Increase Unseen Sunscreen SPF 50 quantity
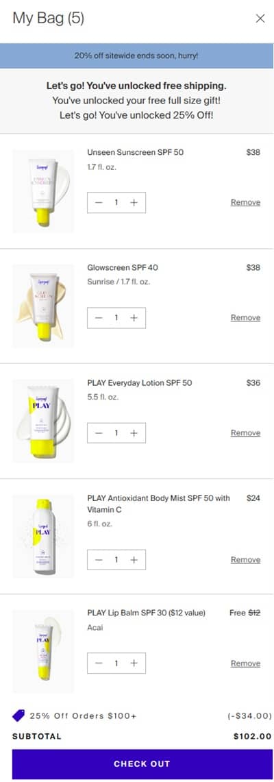 [x=134, y=202]
